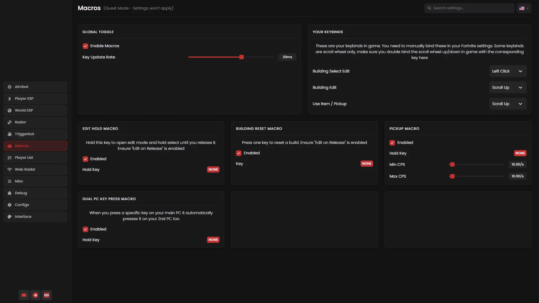
Task: Go to Player List section
Action: pyautogui.click(x=35, y=158)
